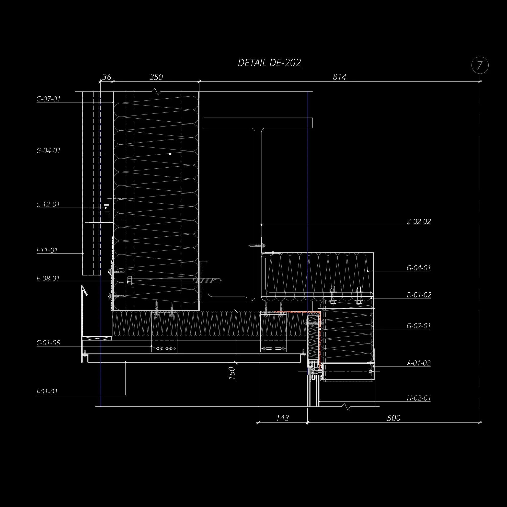Select the Z-02-02 steel beam label
The image size is (507, 507).
coord(419,222)
